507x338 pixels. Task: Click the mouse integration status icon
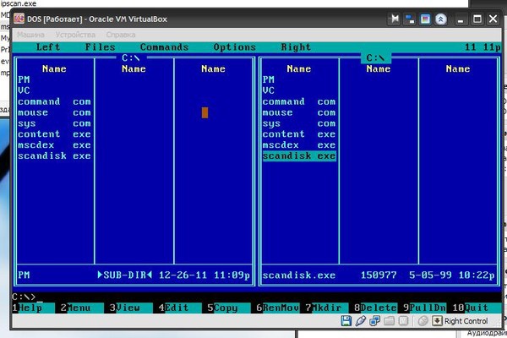[422, 321]
